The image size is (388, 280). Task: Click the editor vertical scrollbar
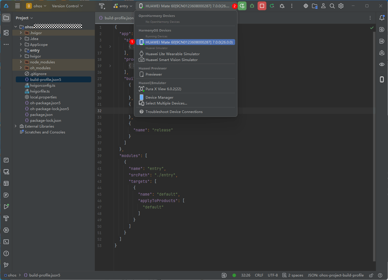374,146
